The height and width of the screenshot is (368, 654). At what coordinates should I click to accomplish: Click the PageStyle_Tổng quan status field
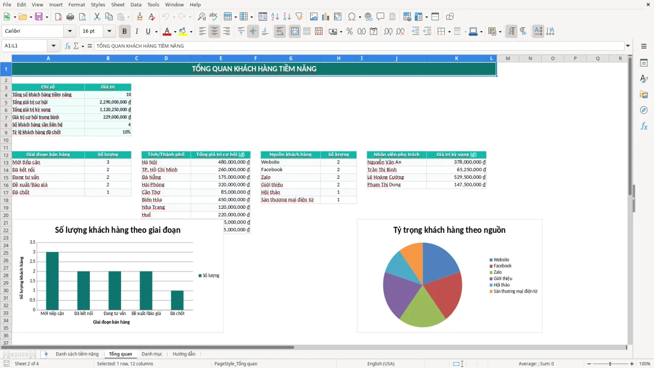pyautogui.click(x=236, y=364)
